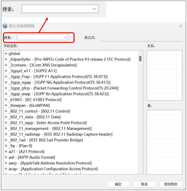The height and width of the screenshot is (191, 187).
Task: Select 'aarp - [AppleTalk Address Resolution Protocol]' row
Action: (x=50, y=163)
